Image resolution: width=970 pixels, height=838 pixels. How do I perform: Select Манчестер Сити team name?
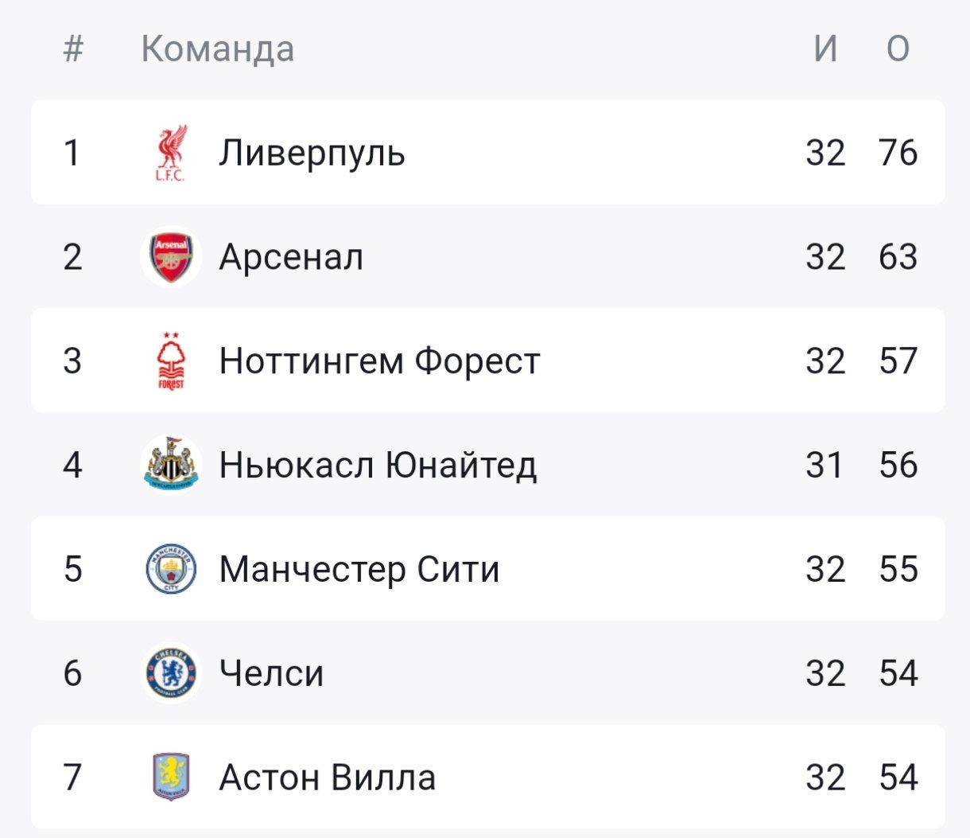pos(359,569)
